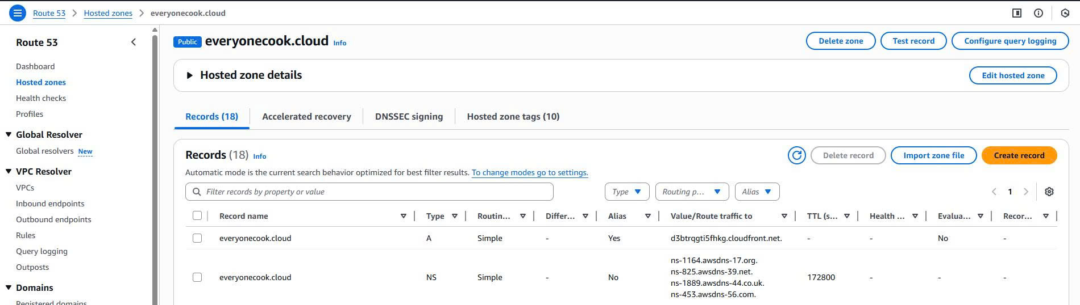Open VPCs in sidebar
The width and height of the screenshot is (1080, 305).
(x=25, y=188)
